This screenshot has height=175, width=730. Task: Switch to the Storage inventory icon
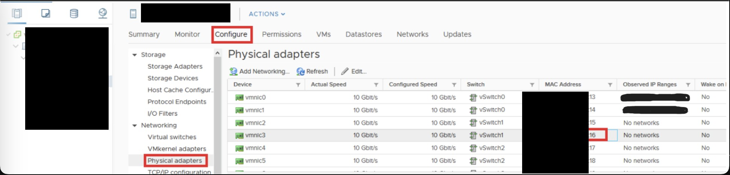coord(74,14)
